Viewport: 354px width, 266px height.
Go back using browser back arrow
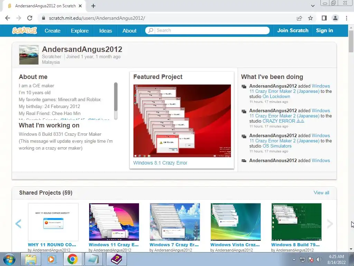click(x=8, y=18)
